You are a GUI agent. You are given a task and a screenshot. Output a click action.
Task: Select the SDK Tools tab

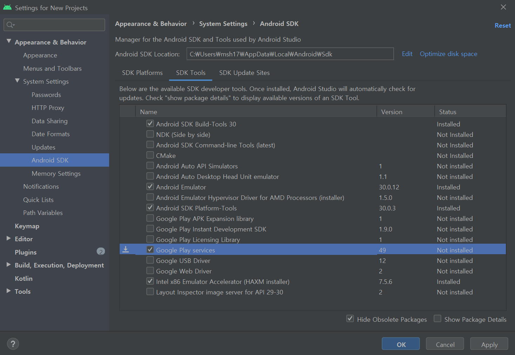click(191, 73)
